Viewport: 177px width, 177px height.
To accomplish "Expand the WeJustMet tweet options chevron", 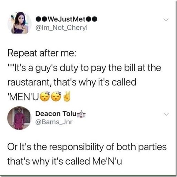I will click(166, 20).
